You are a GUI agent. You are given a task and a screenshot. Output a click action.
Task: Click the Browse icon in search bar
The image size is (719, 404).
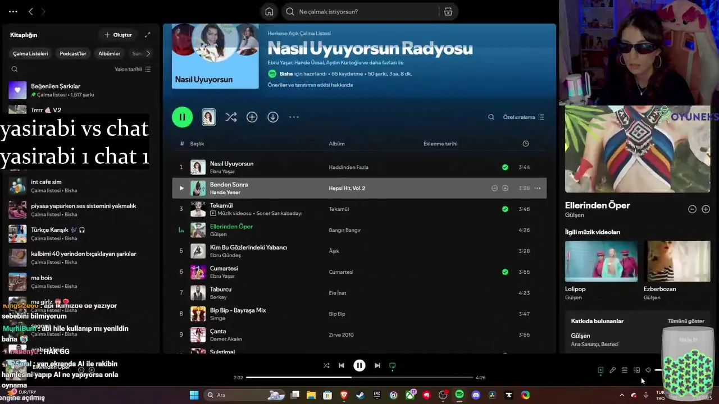click(x=448, y=12)
